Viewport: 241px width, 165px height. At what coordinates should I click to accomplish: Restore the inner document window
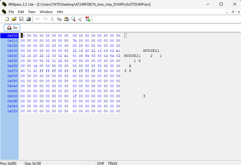point(233,12)
